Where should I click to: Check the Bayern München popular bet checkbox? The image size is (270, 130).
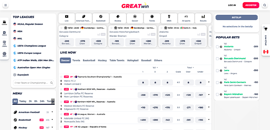(x=217, y=94)
